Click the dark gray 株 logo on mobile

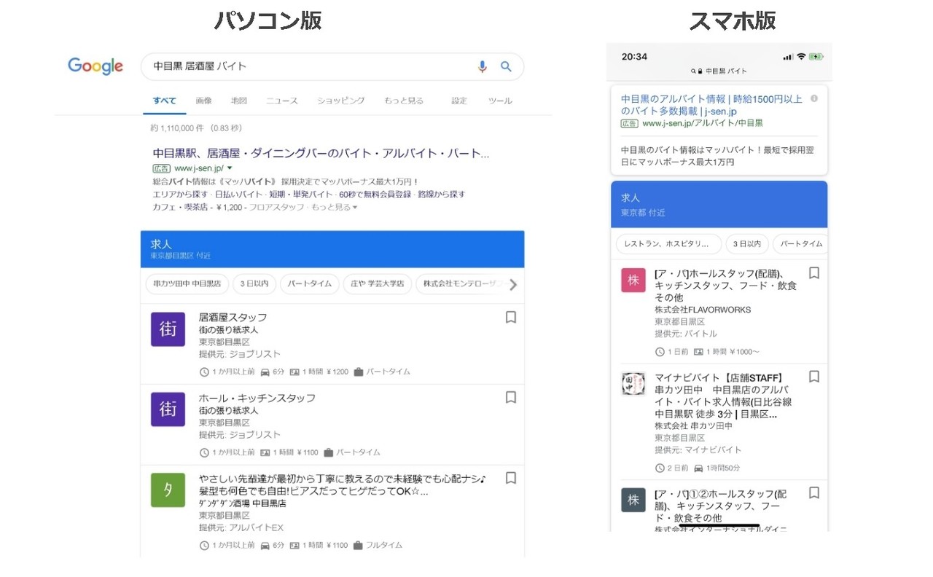633,501
